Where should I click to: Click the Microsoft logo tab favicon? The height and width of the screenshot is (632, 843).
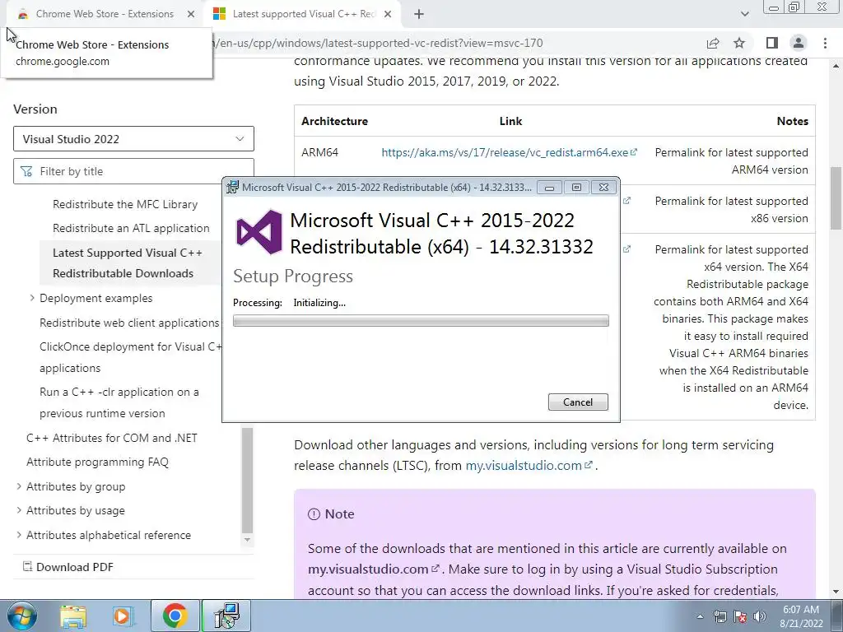219,14
